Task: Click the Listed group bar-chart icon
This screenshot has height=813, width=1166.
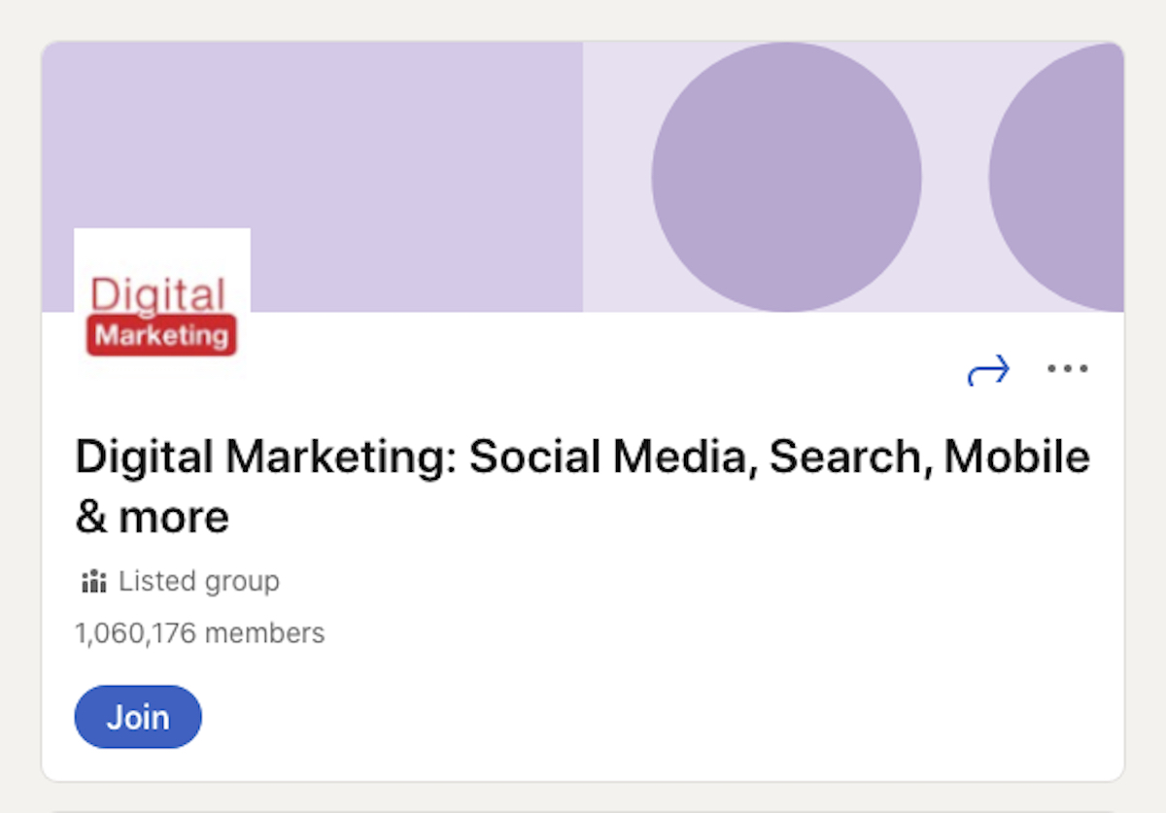Action: click(92, 581)
